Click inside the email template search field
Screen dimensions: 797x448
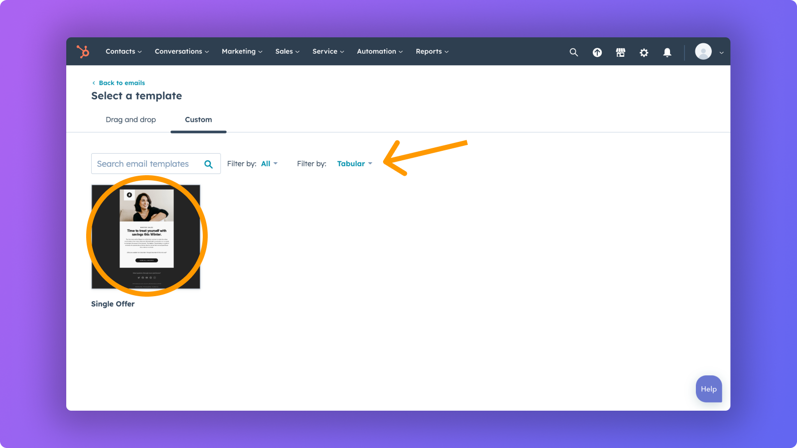tap(144, 163)
